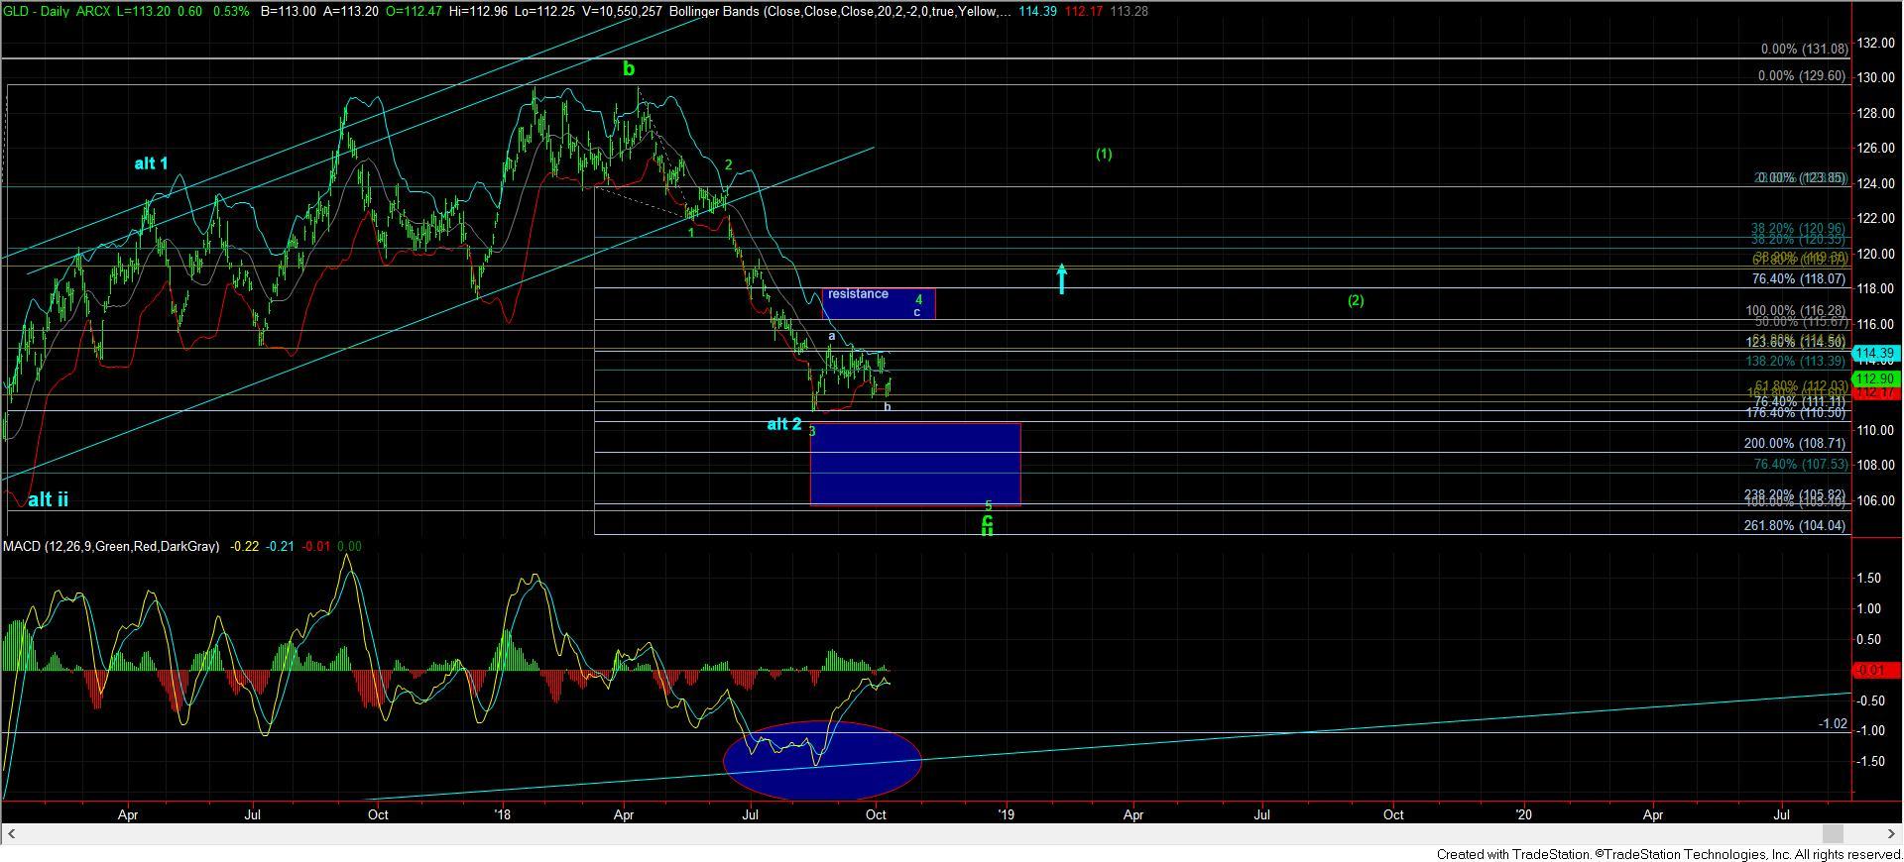1904x862 pixels.
Task: Select the 'alt ii' wave label
Action: tap(48, 499)
